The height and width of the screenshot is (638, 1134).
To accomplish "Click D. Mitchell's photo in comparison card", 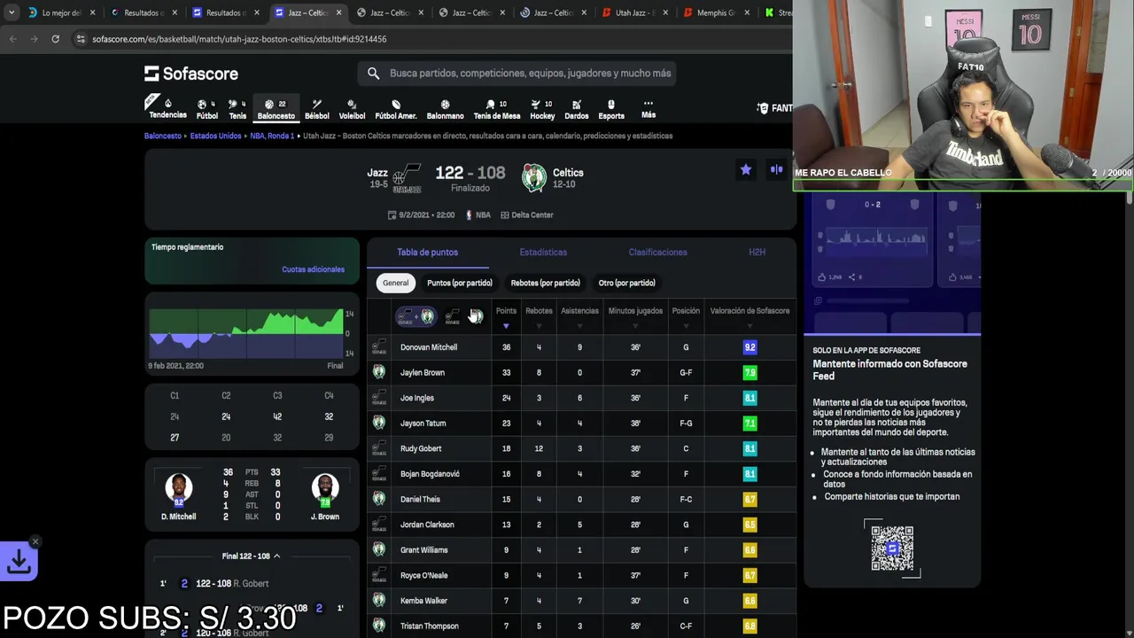I will coord(179,489).
